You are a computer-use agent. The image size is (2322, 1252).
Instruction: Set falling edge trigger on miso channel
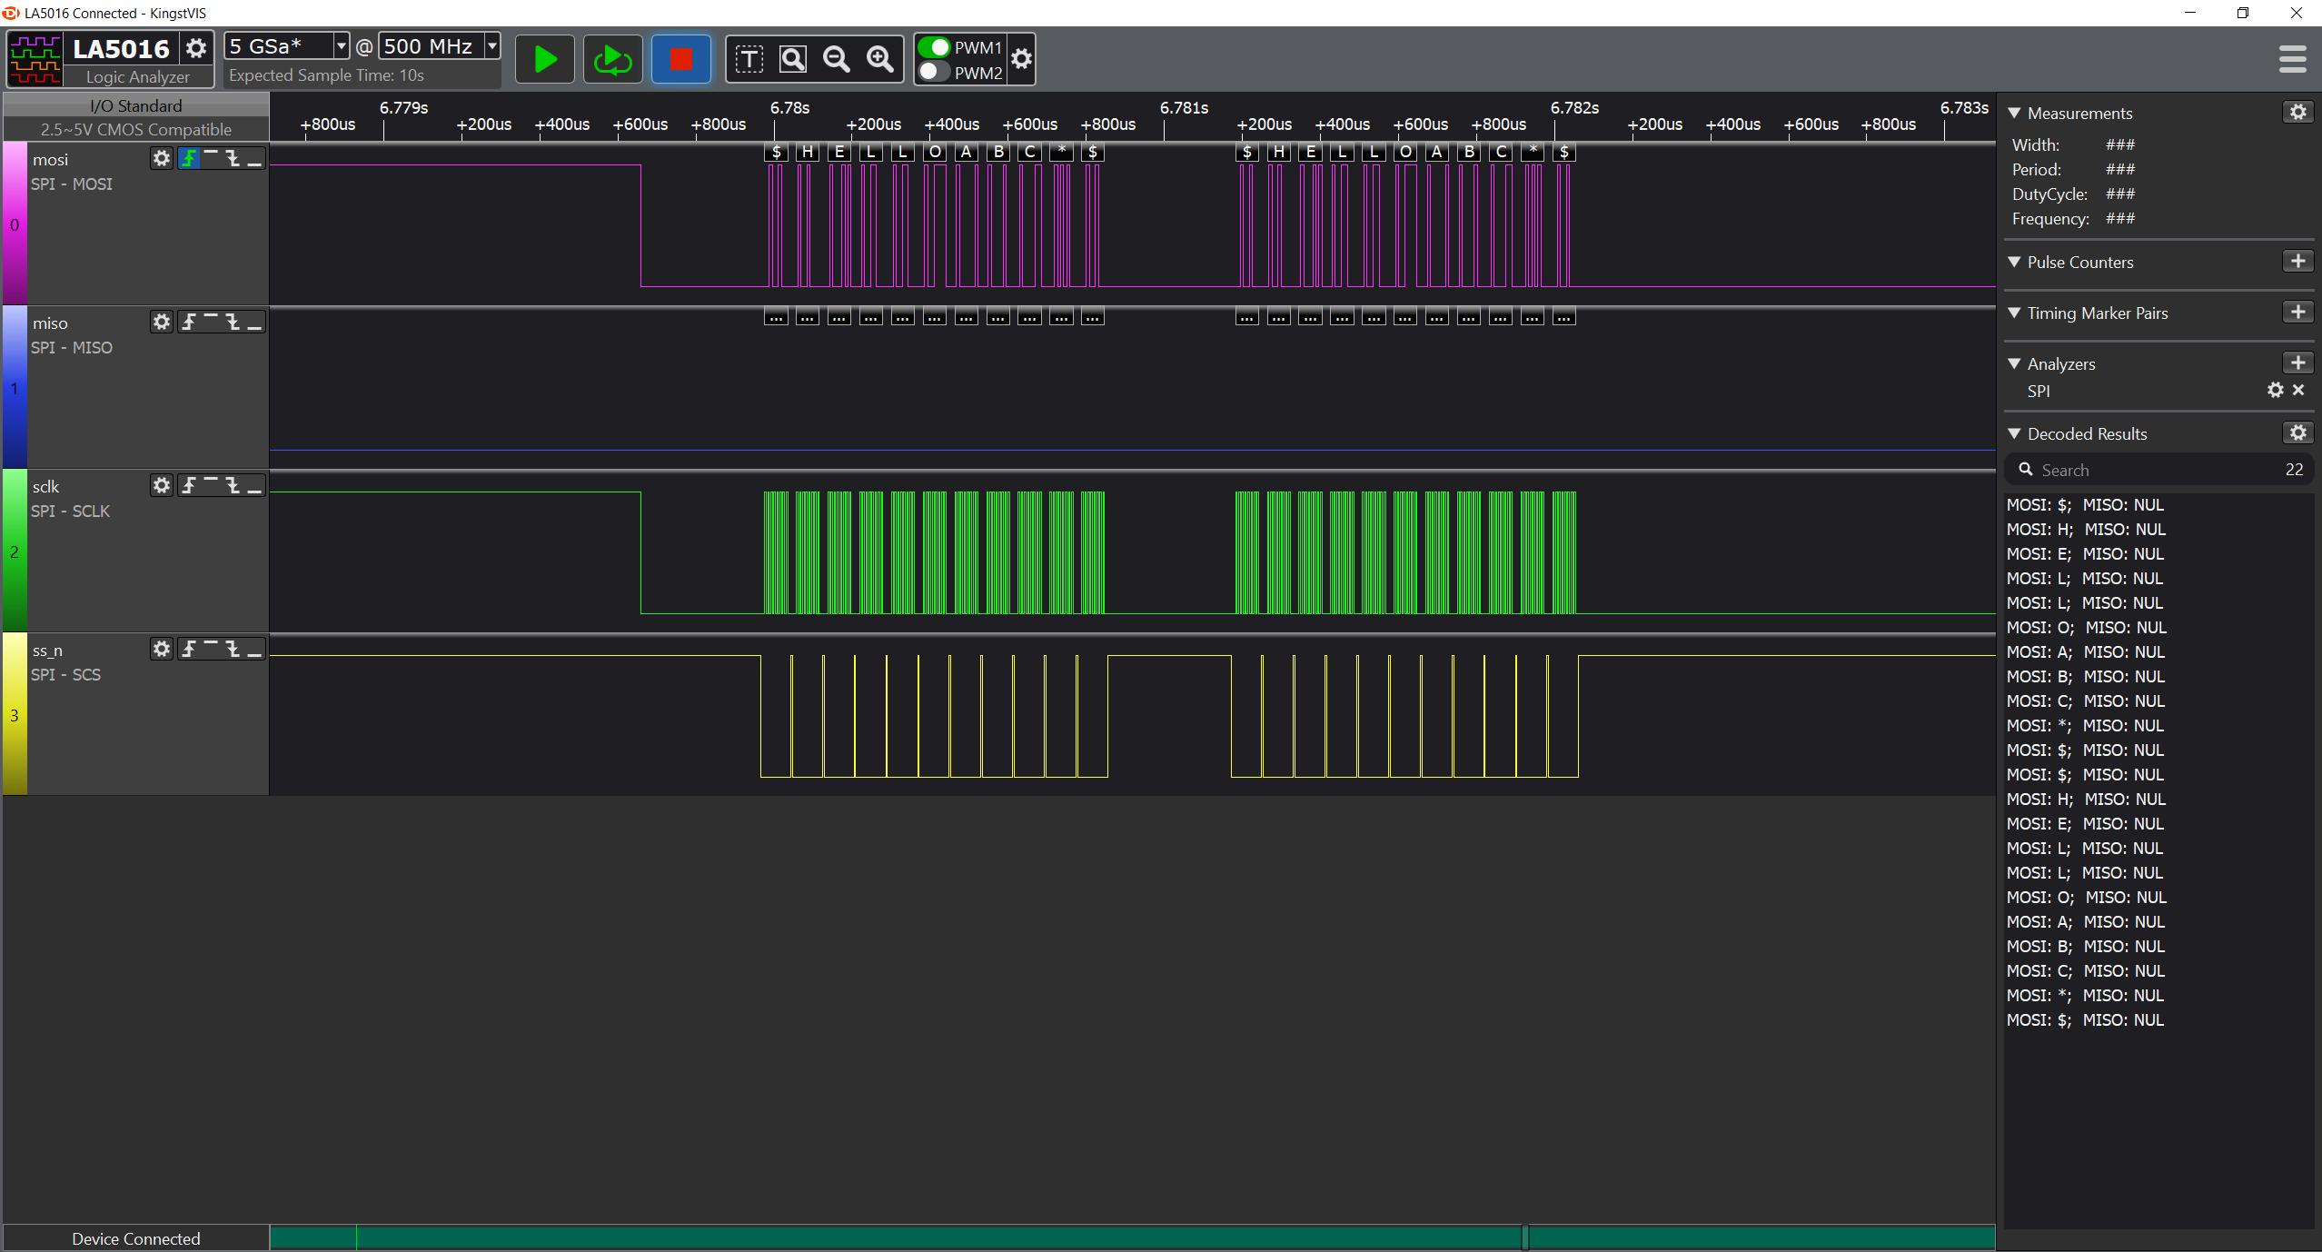pos(233,323)
